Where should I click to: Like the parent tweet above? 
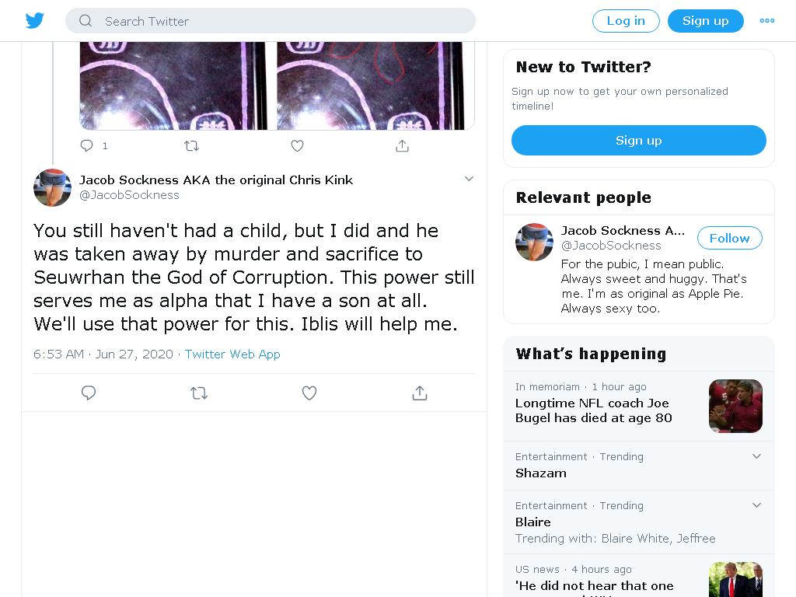pyautogui.click(x=297, y=145)
